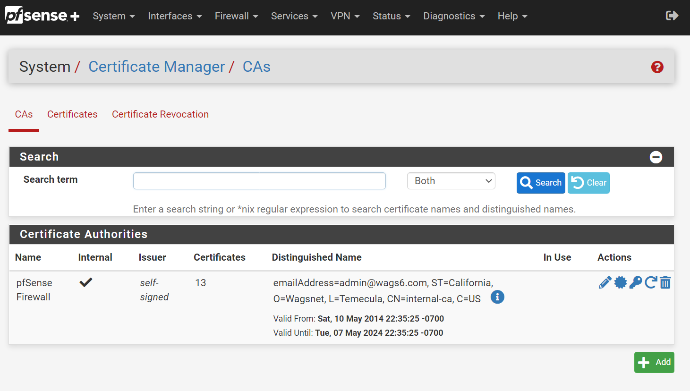Open the Interfaces menu
Image resolution: width=690 pixels, height=391 pixels.
pos(175,16)
